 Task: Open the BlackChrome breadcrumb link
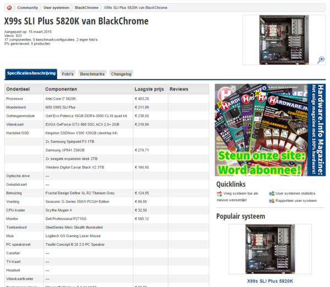pos(86,8)
